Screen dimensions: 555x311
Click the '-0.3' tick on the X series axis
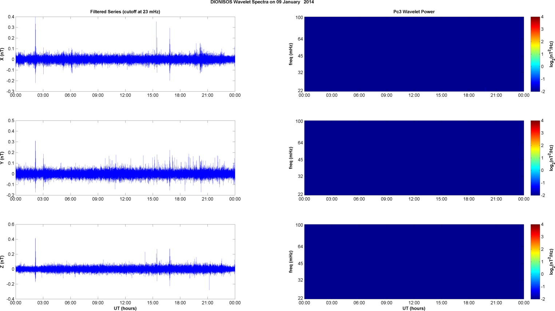coord(10,91)
